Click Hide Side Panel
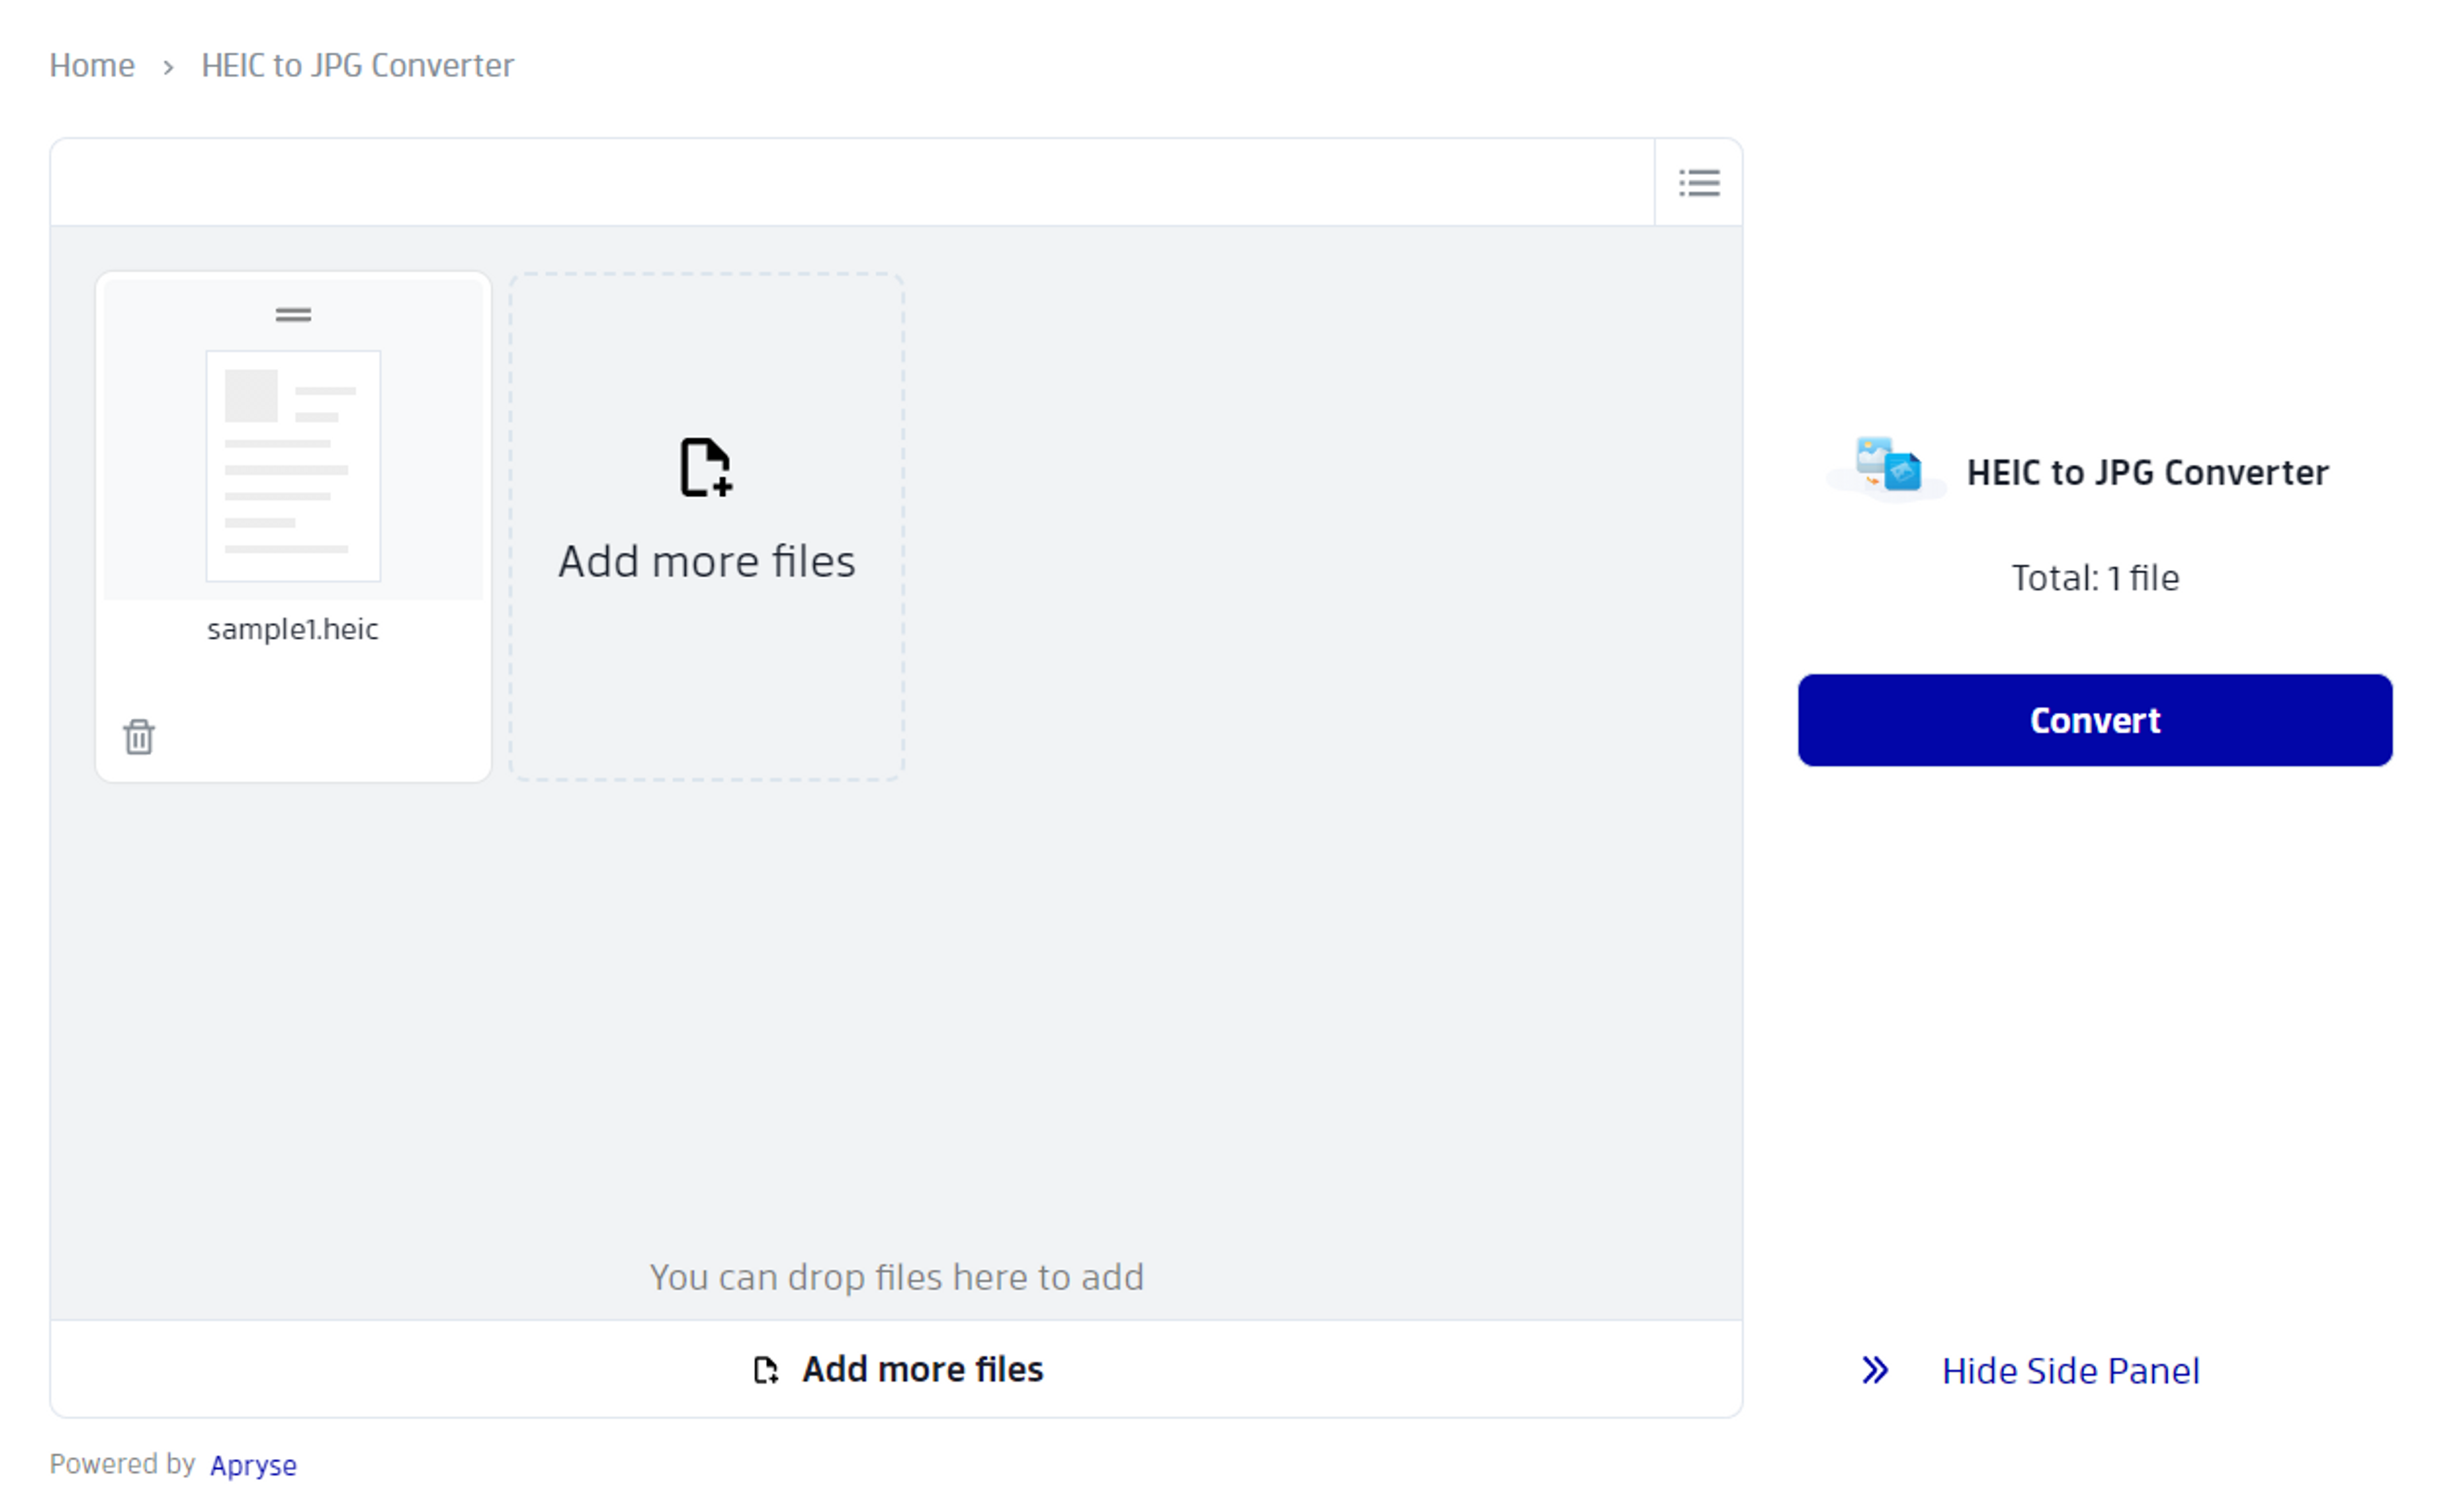 pyautogui.click(x=2071, y=1370)
